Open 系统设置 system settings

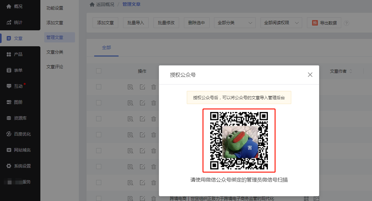(x=19, y=166)
